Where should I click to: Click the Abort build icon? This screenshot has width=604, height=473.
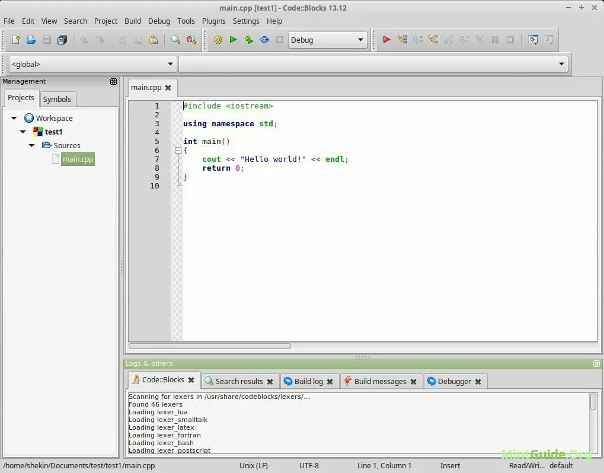pyautogui.click(x=280, y=40)
